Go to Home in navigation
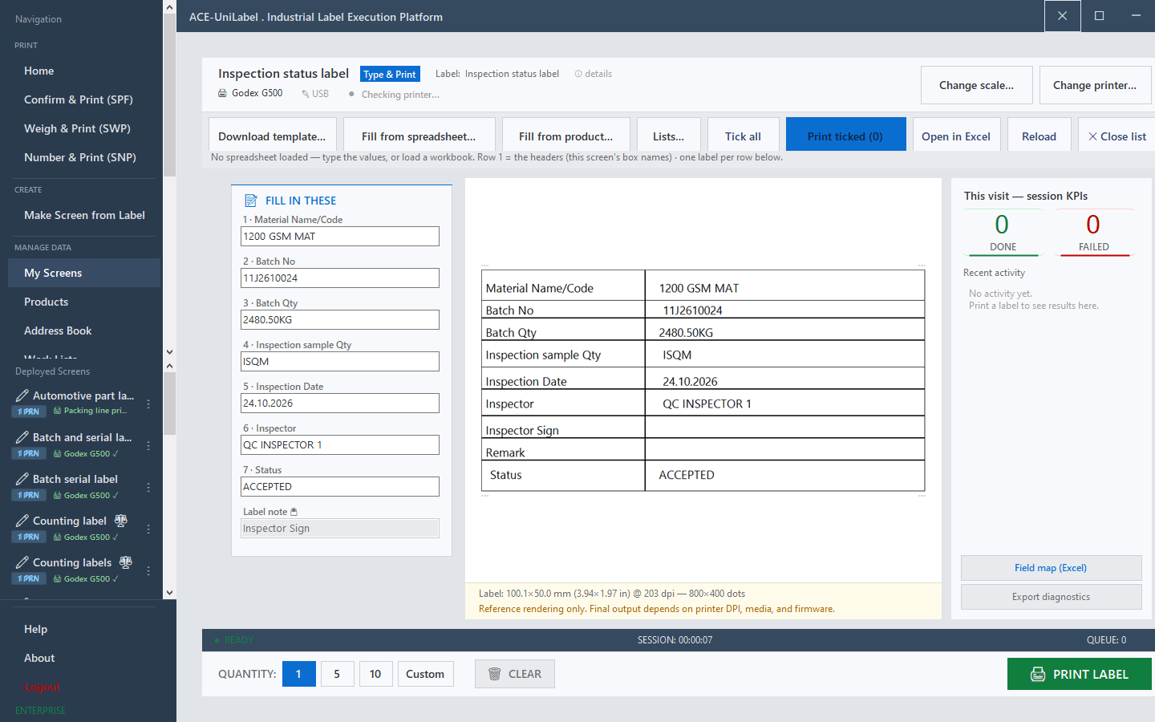 [x=39, y=71]
